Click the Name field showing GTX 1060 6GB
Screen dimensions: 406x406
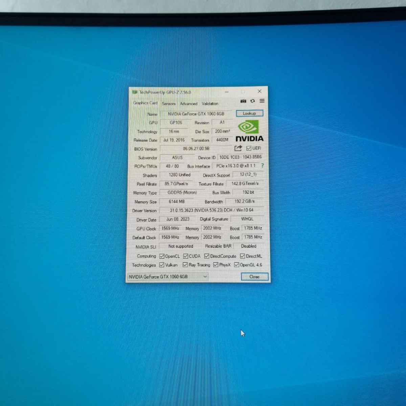(x=196, y=114)
